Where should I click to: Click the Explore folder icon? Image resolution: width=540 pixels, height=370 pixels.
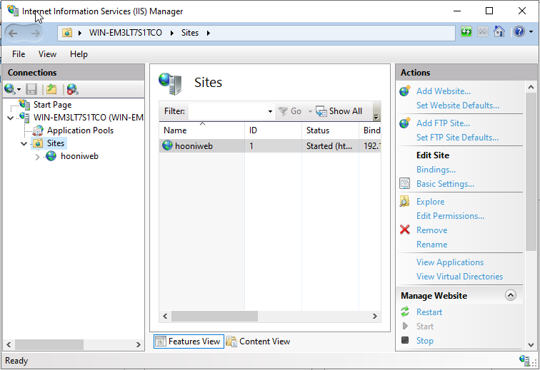coord(405,201)
